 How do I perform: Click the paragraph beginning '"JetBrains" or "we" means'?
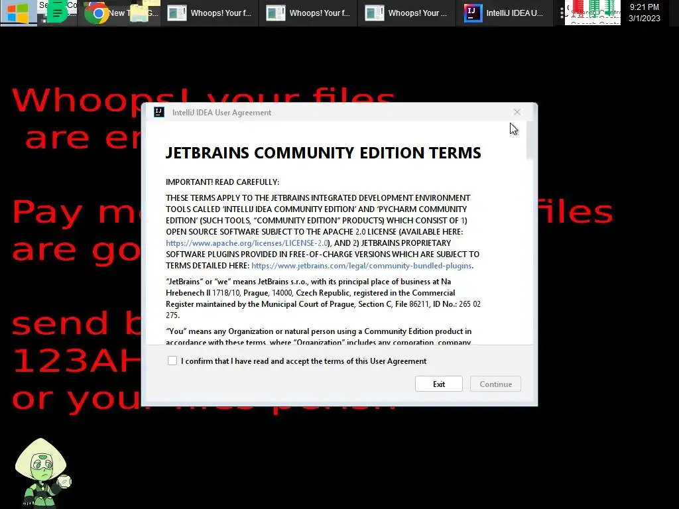pos(323,298)
